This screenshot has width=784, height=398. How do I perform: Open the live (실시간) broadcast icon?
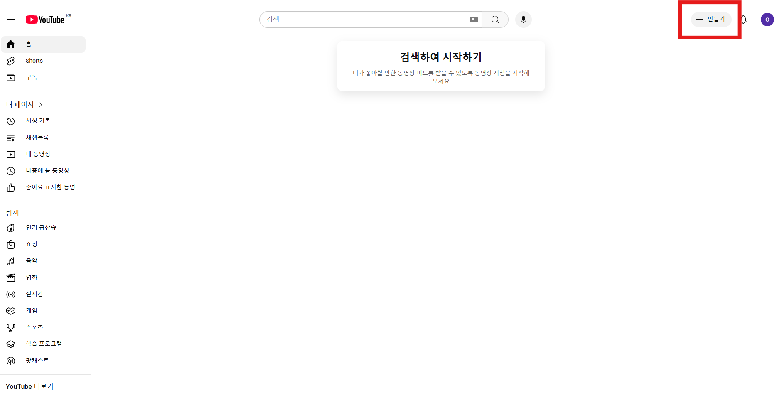(11, 295)
